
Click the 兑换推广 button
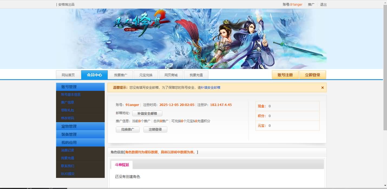128,130
